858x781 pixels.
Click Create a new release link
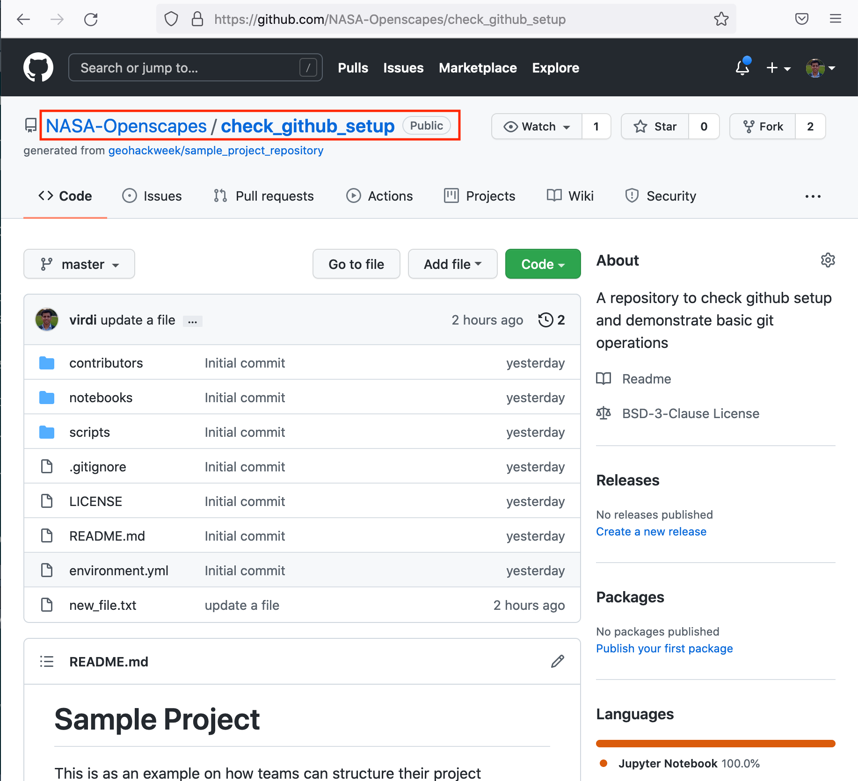(x=651, y=532)
